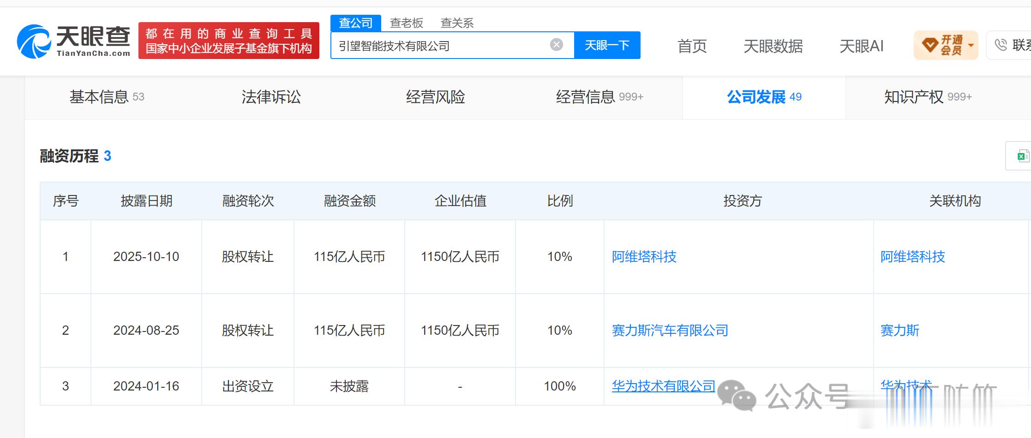Click the red promo banner for 国家中小企业发展子基金

click(x=229, y=41)
